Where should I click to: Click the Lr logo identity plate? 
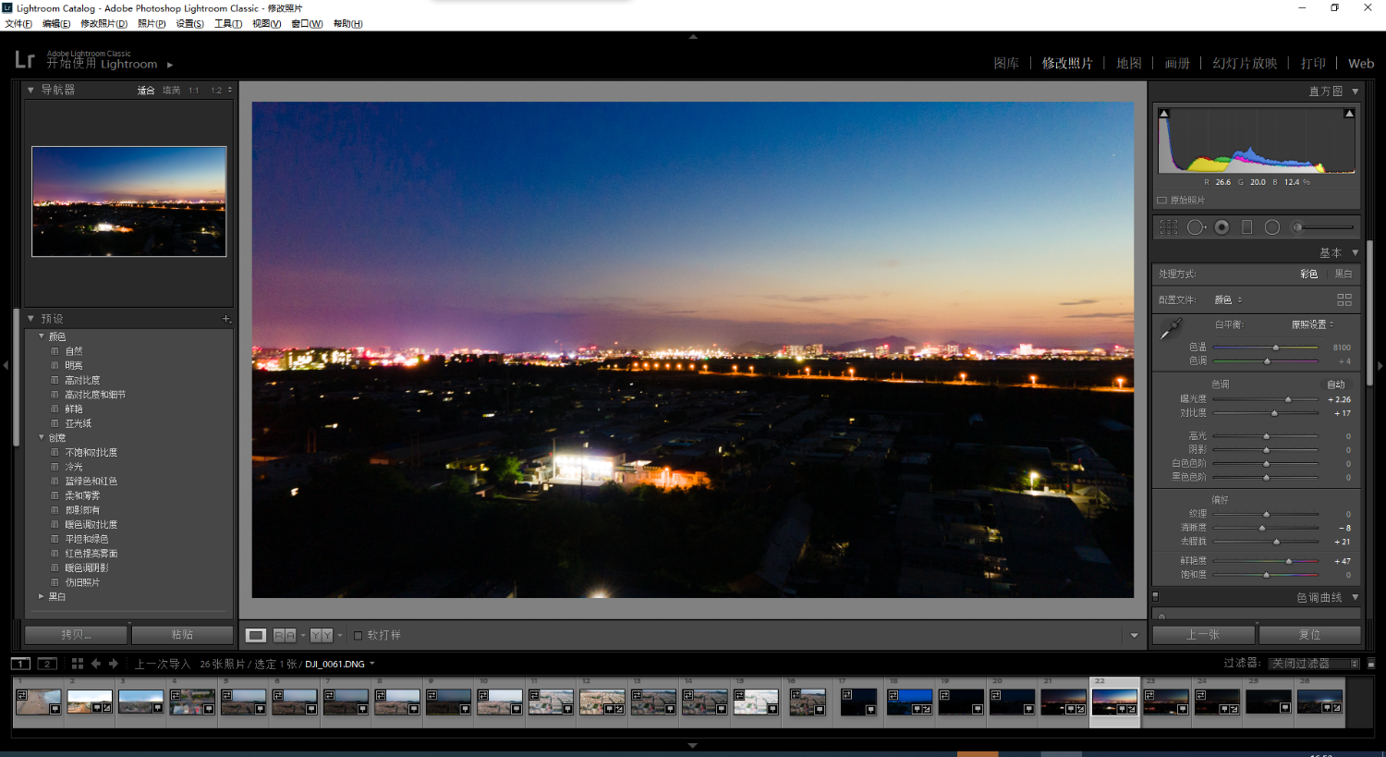pos(25,60)
